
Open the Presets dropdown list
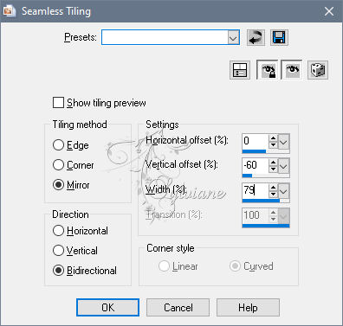click(233, 37)
